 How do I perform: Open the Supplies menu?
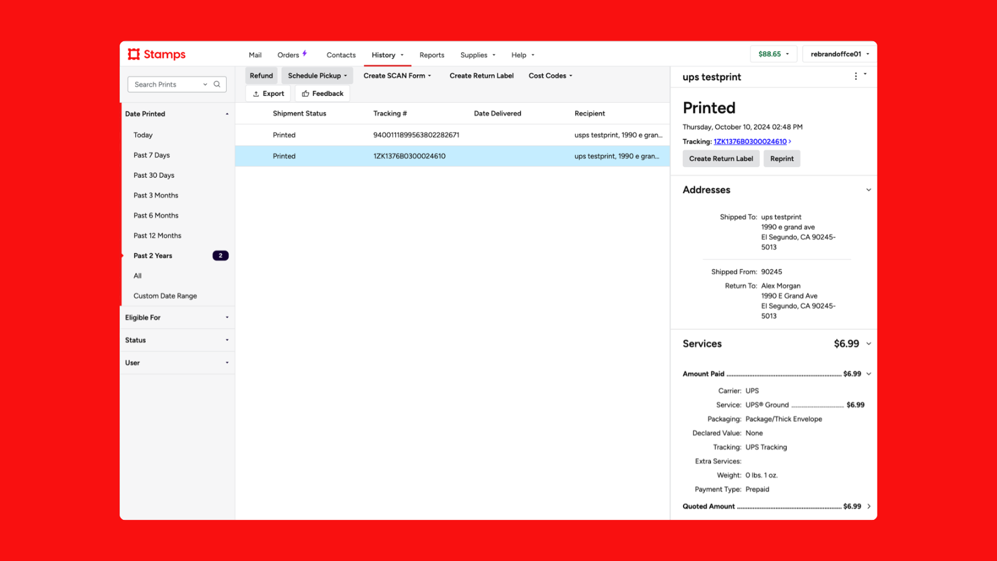click(x=478, y=55)
